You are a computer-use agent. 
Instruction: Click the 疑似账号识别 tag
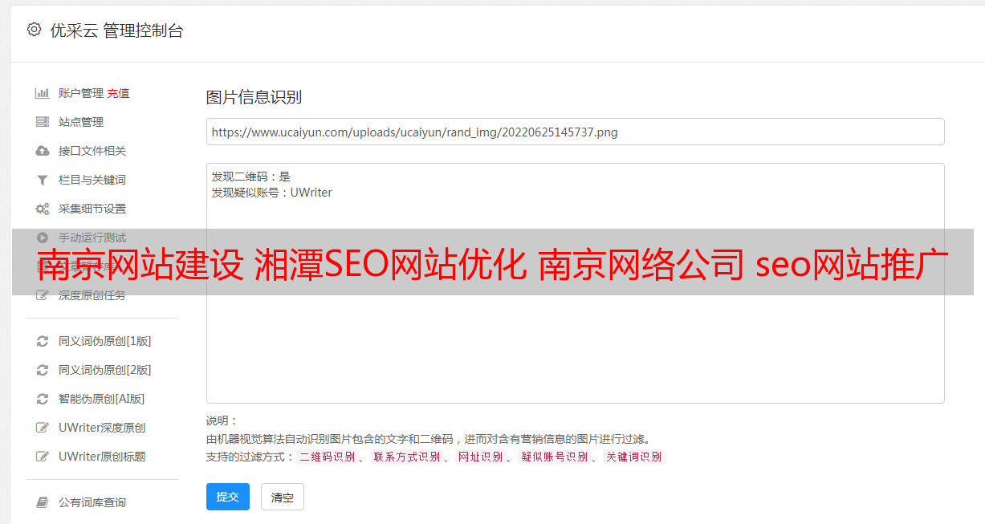click(554, 457)
